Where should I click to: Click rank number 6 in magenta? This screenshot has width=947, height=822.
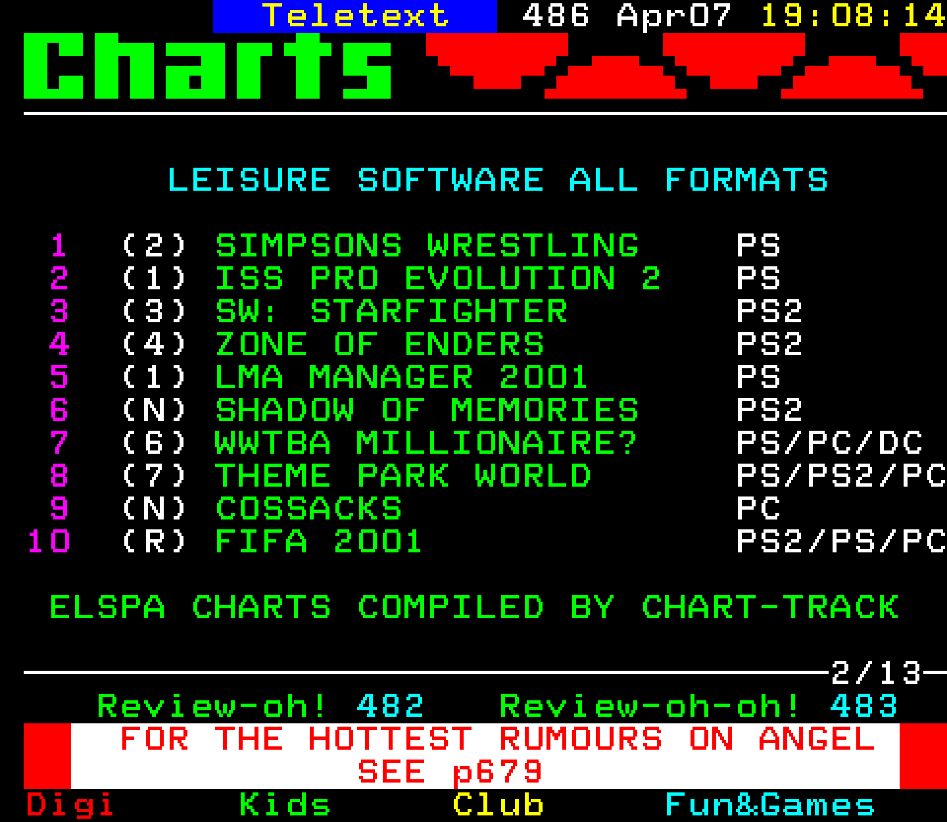pos(59,410)
